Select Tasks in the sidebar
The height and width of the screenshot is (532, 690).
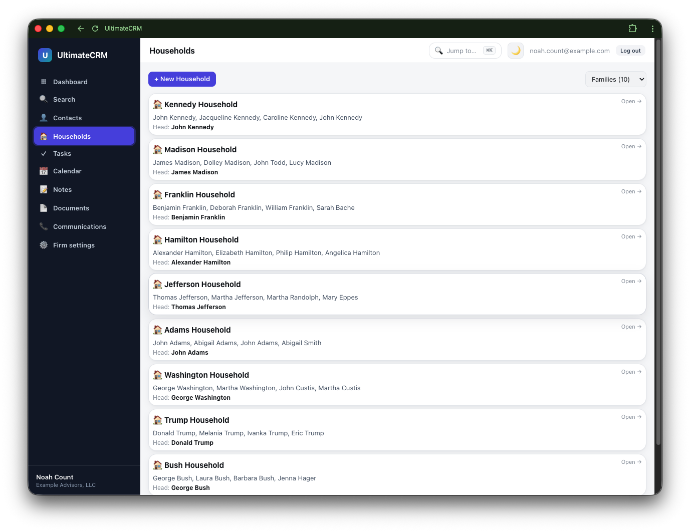pyautogui.click(x=84, y=154)
